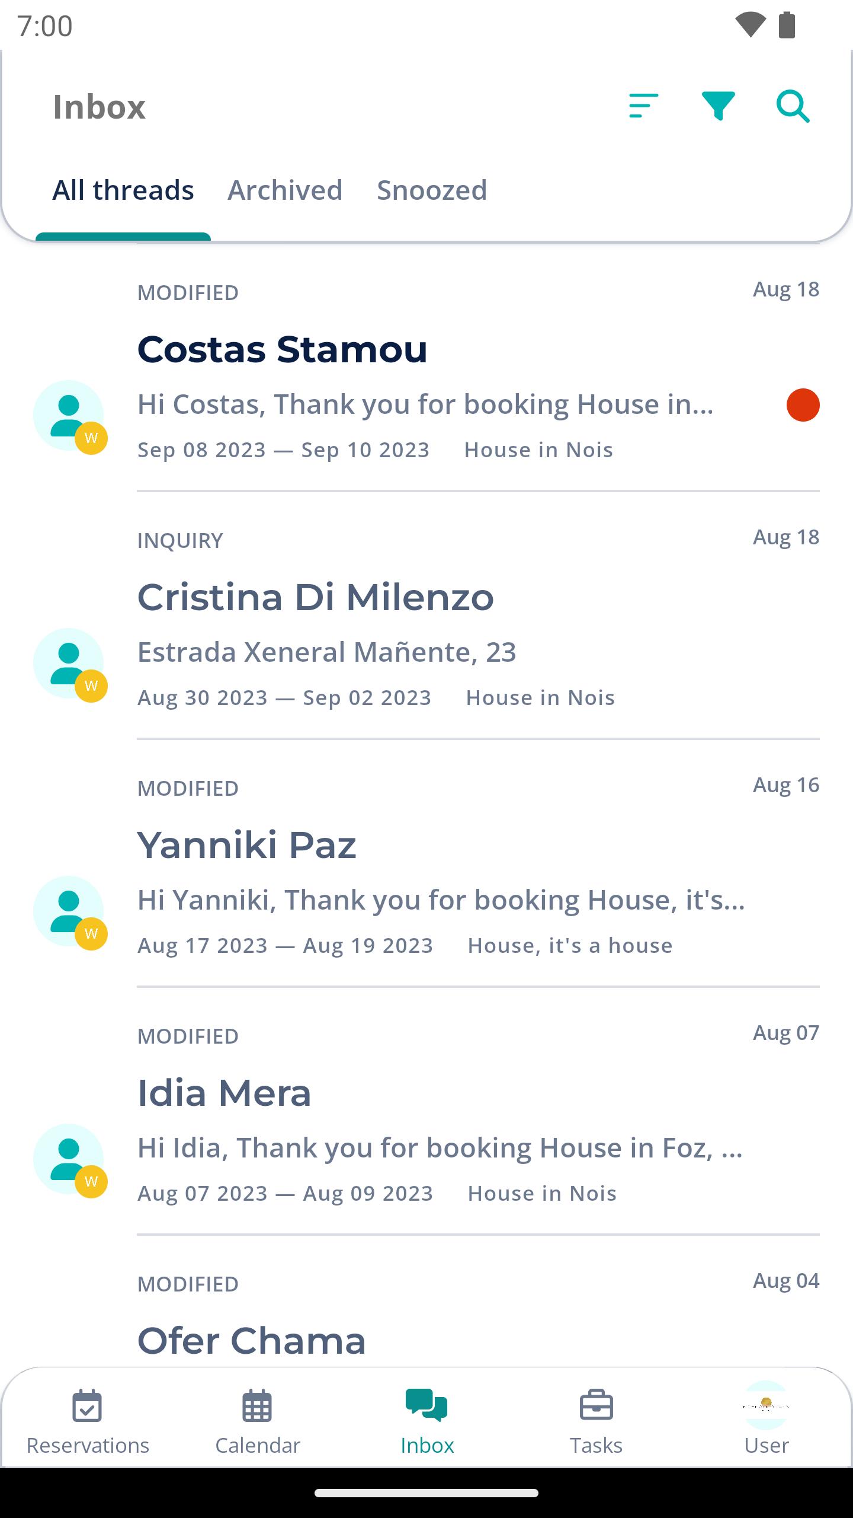Open the User profile avatar
Image resolution: width=853 pixels, height=1518 pixels.
767,1405
